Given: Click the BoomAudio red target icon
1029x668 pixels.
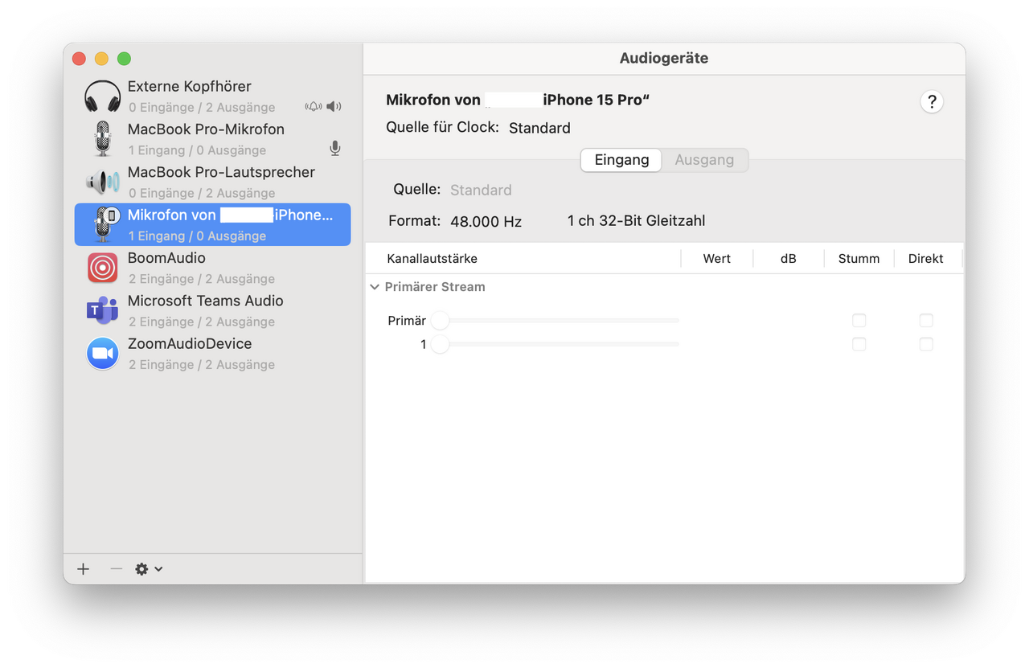Looking at the screenshot, I should (x=103, y=268).
